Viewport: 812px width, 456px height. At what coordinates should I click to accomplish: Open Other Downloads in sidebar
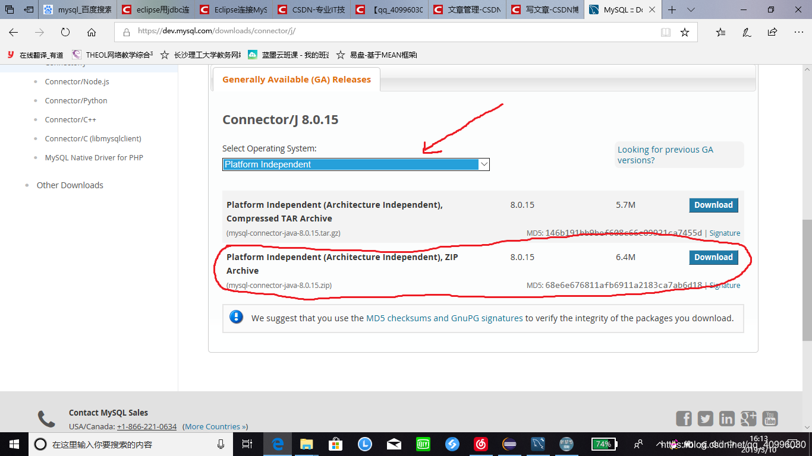pyautogui.click(x=70, y=185)
